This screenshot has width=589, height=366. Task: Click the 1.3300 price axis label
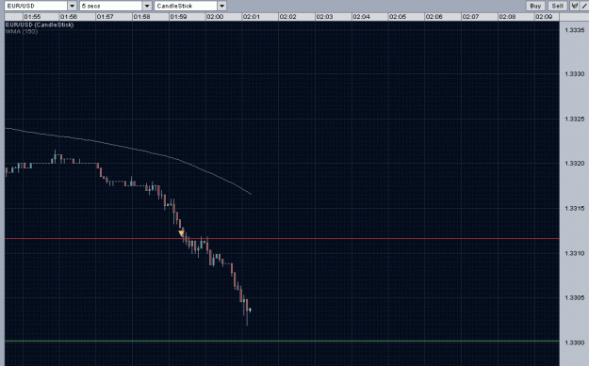tap(575, 342)
